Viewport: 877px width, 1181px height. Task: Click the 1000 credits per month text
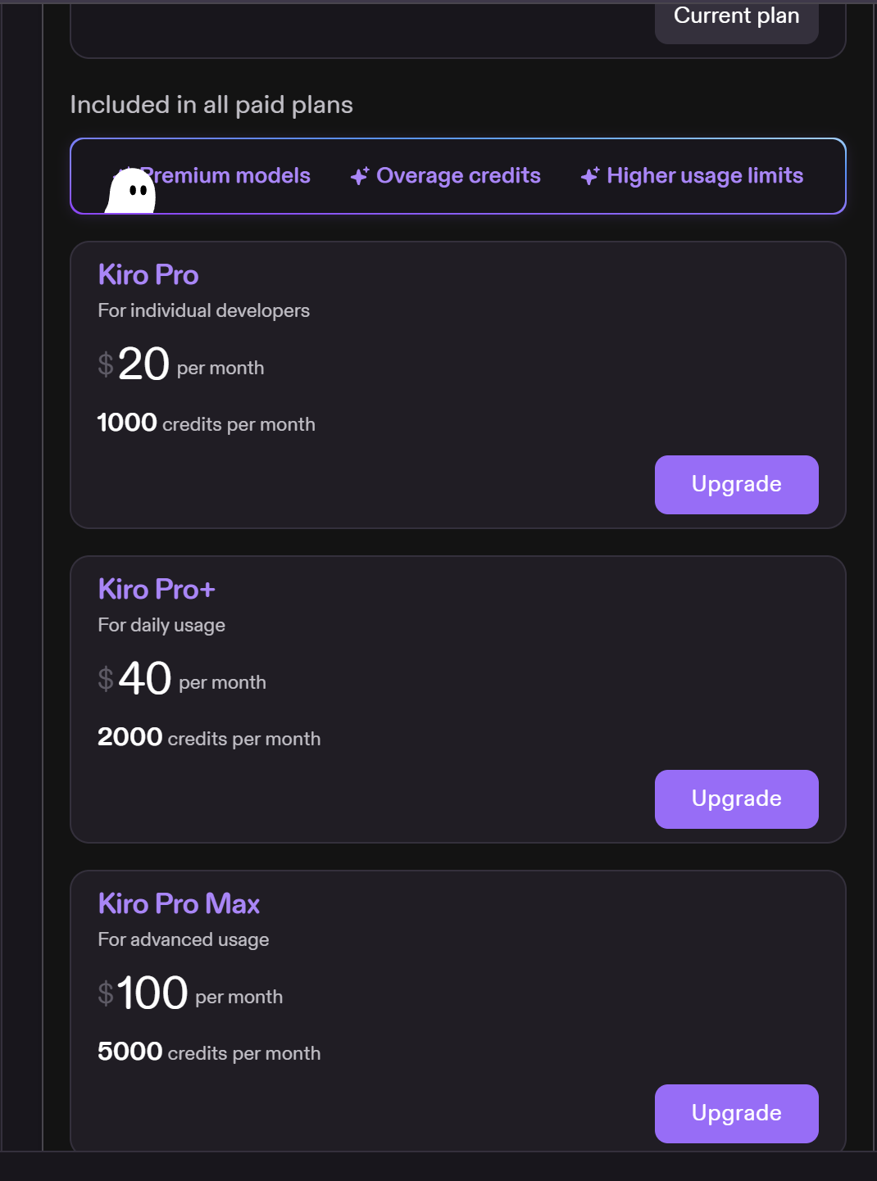point(206,423)
